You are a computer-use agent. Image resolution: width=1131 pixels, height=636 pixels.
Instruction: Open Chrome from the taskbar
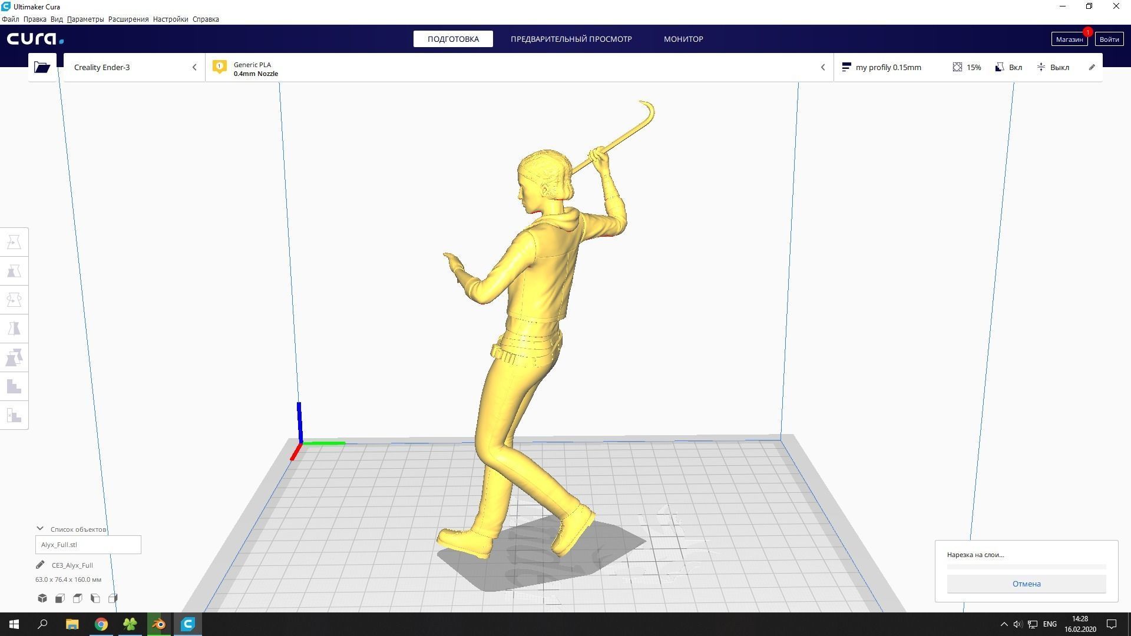tap(101, 624)
